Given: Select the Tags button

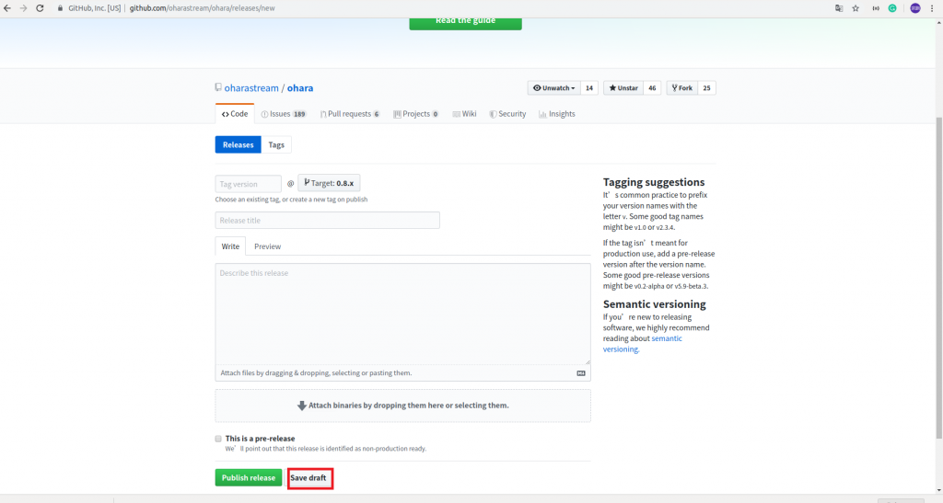Looking at the screenshot, I should tap(276, 144).
